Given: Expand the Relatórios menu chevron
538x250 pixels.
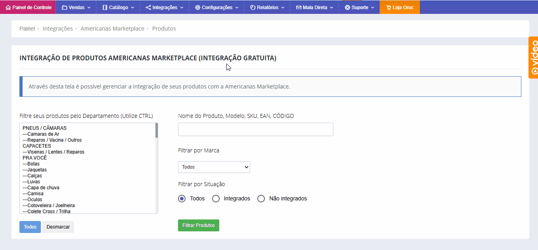Looking at the screenshot, I should click(x=282, y=8).
